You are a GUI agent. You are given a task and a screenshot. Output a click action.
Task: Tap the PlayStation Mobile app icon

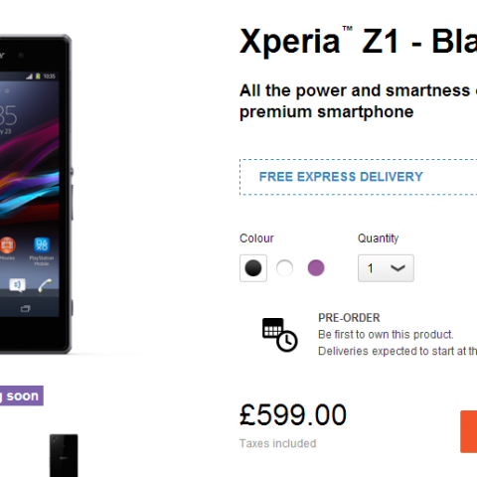pos(42,245)
